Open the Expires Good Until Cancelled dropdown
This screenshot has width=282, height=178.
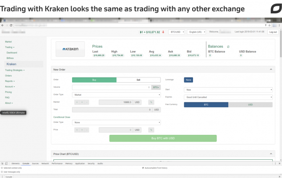pyautogui.click(x=228, y=97)
